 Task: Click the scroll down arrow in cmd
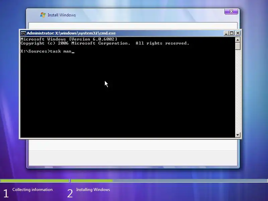coord(238,135)
